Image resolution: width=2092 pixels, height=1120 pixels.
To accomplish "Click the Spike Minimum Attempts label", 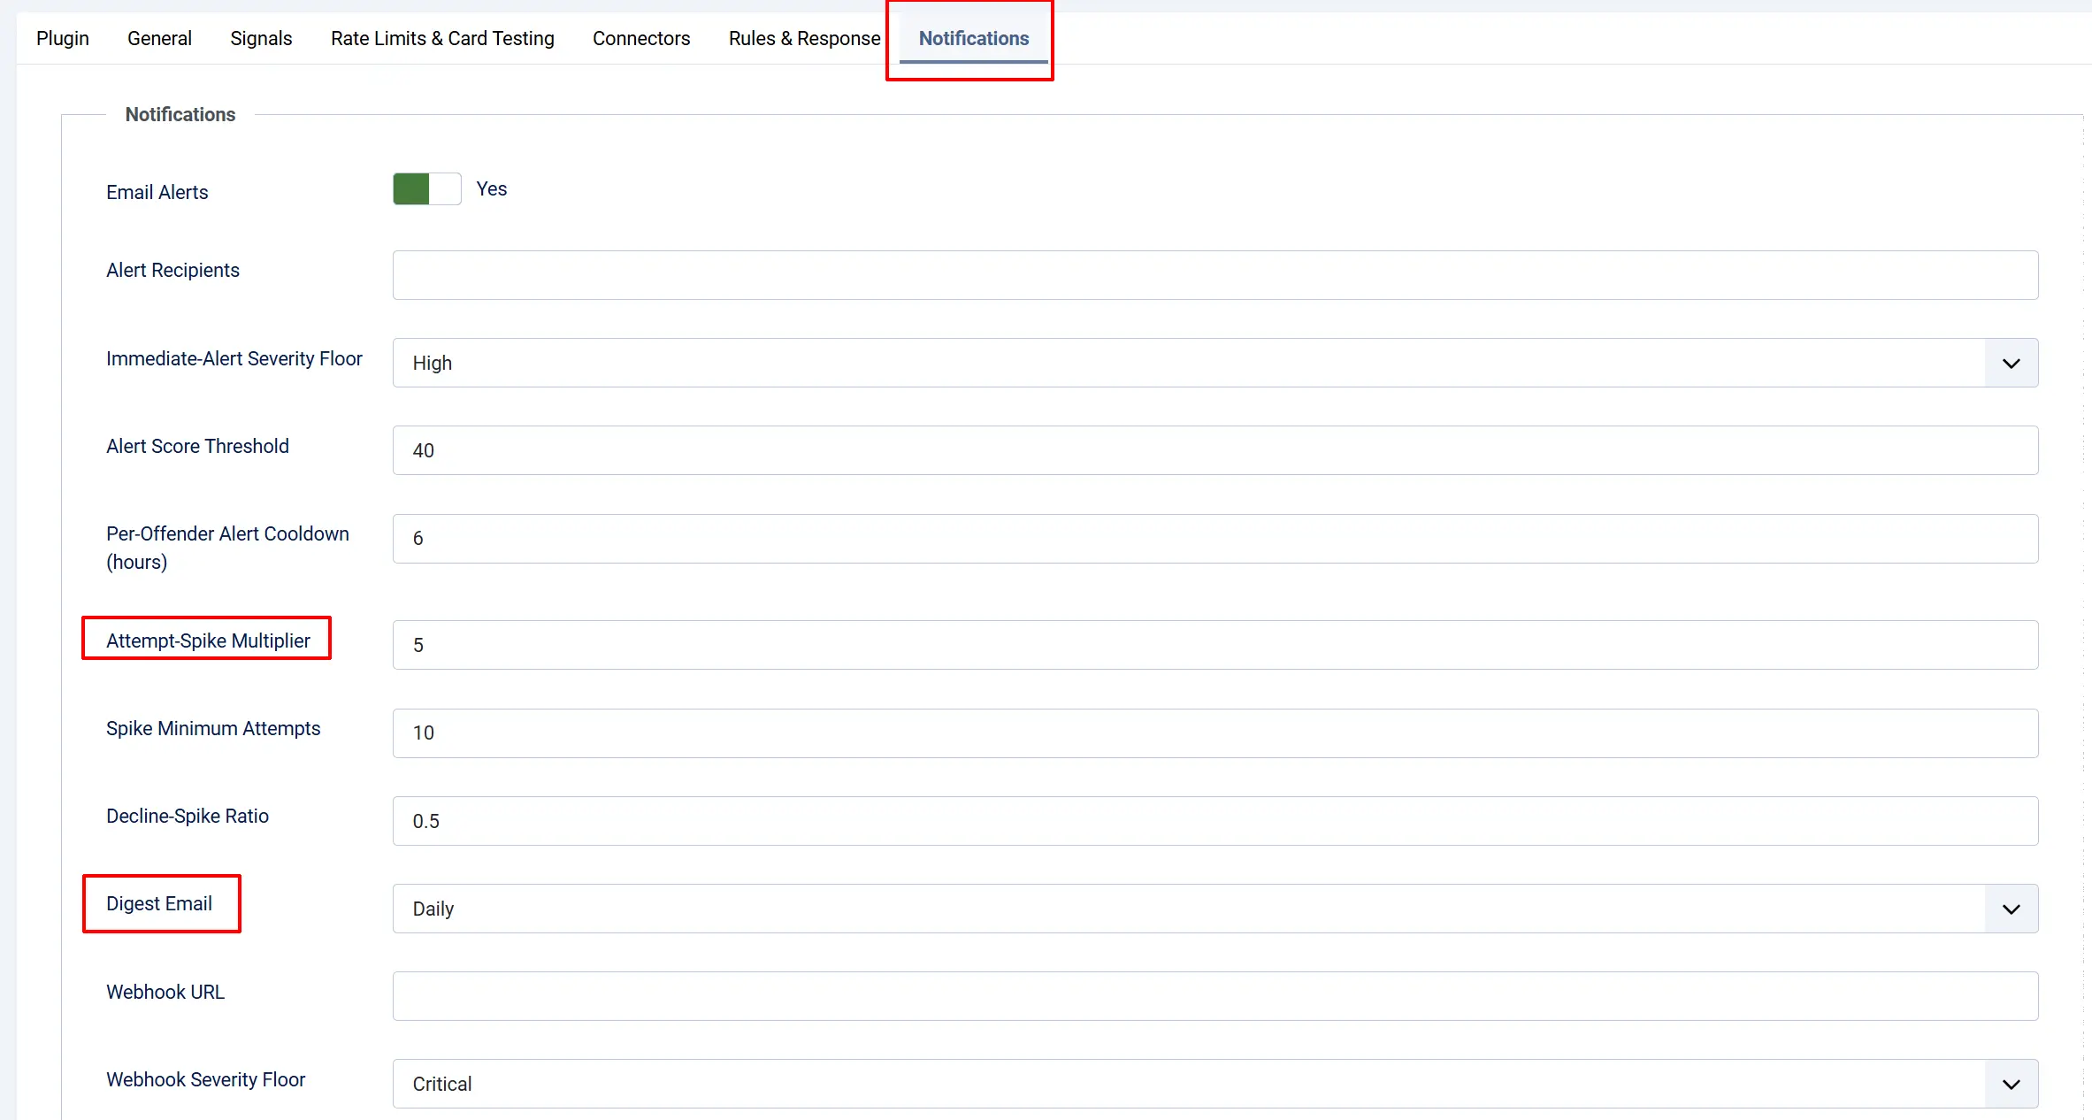I will (213, 728).
